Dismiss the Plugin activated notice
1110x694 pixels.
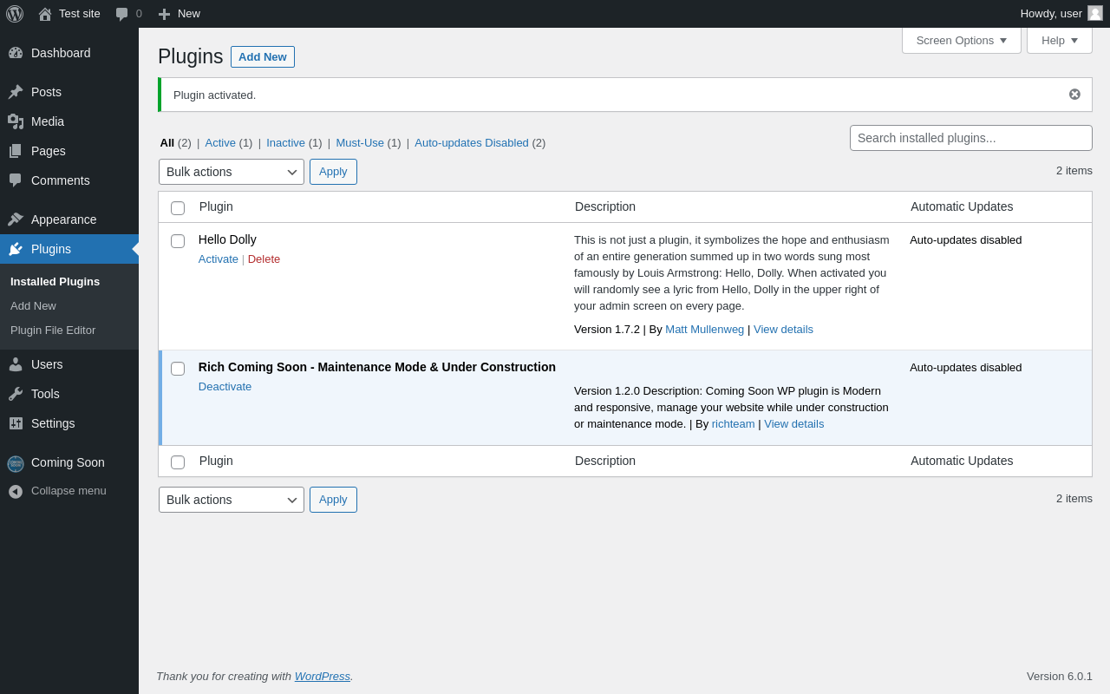(1074, 95)
